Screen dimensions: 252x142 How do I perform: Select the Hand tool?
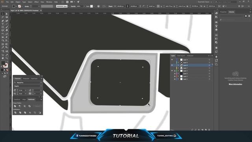click(3, 58)
